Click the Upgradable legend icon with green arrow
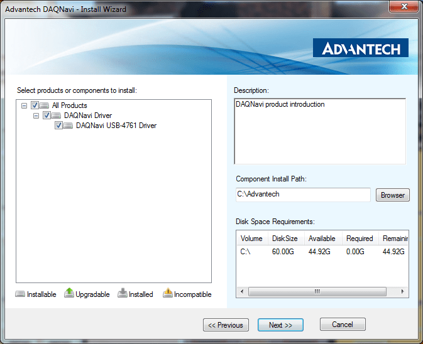Screen dimensions: 423x344 click(69, 293)
